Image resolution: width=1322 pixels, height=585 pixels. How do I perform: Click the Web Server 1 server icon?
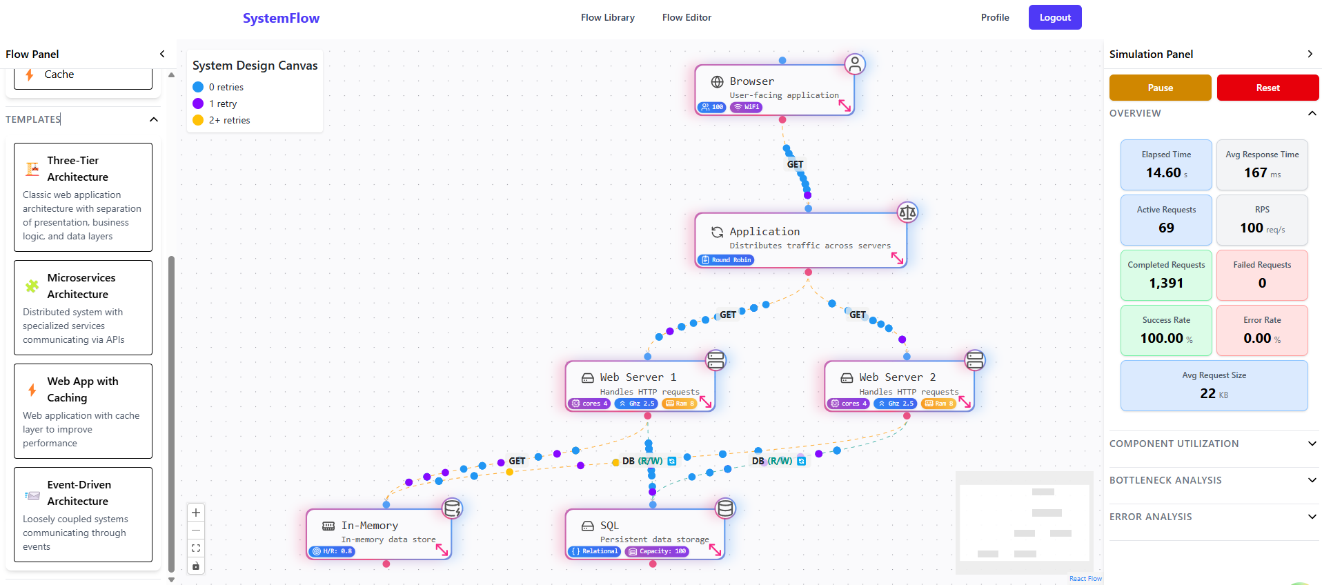(716, 360)
